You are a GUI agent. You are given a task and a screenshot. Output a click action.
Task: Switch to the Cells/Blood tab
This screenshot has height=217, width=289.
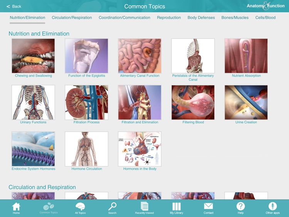click(265, 18)
